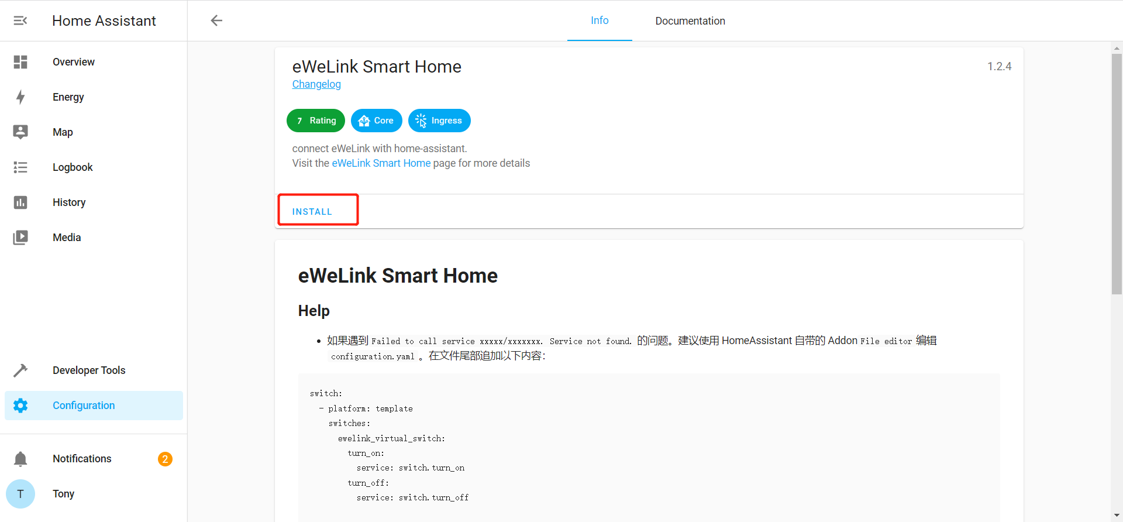Open the Logbook menu item
This screenshot has height=522, width=1123.
[x=94, y=167]
